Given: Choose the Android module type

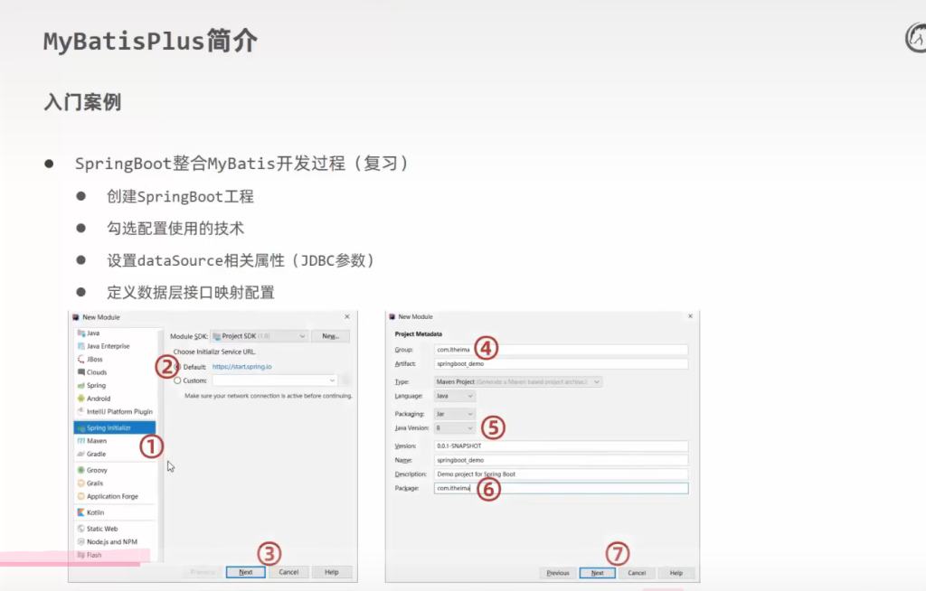Looking at the screenshot, I should (x=98, y=399).
